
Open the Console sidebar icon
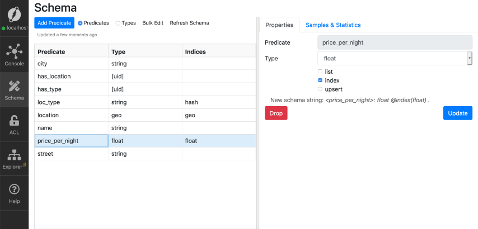14,51
